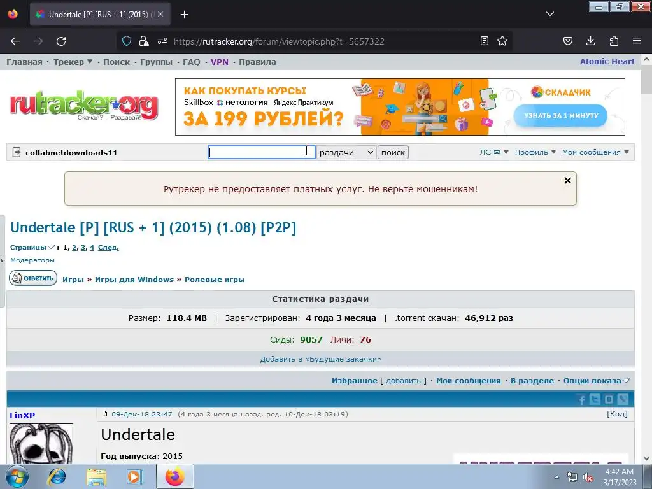
Task: Click the Модераторы link
Action: (x=32, y=260)
